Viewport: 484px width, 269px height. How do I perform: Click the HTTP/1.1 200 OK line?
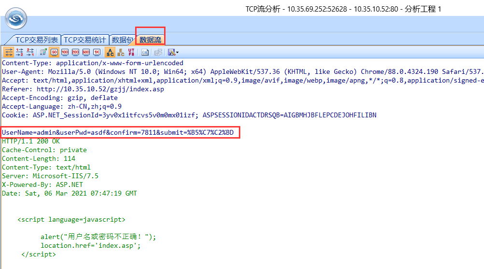tap(31, 141)
